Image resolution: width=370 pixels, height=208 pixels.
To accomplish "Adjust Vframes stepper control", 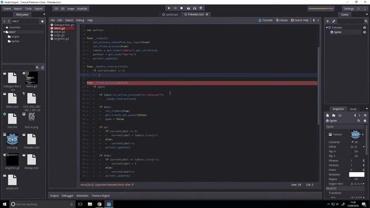I will coord(364,161).
